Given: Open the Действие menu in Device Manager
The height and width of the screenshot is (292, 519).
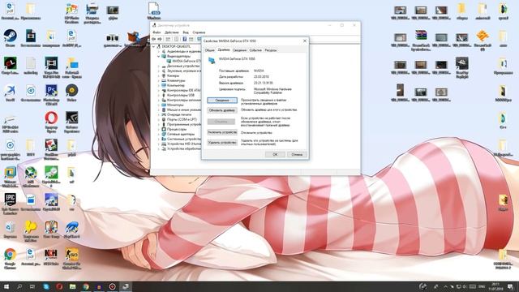Looking at the screenshot, I should (x=171, y=32).
